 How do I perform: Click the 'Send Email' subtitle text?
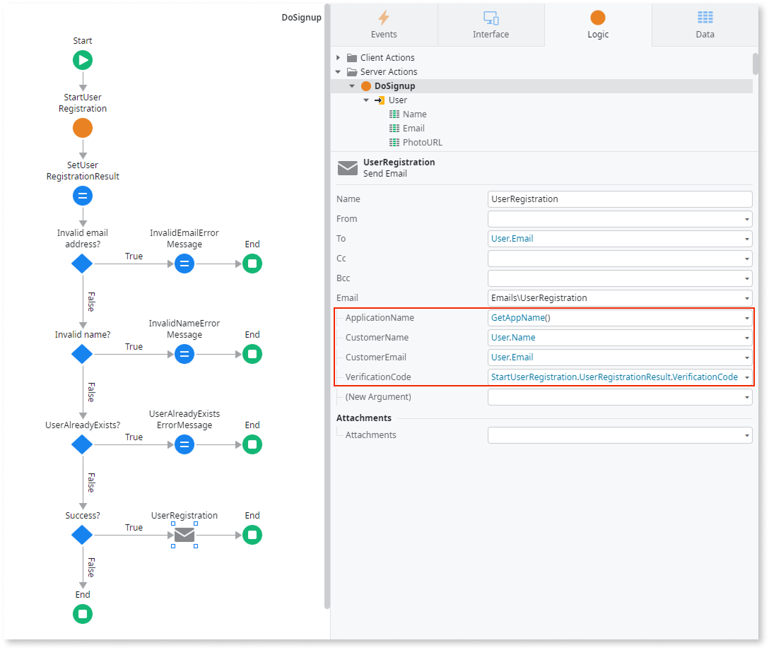(x=385, y=174)
